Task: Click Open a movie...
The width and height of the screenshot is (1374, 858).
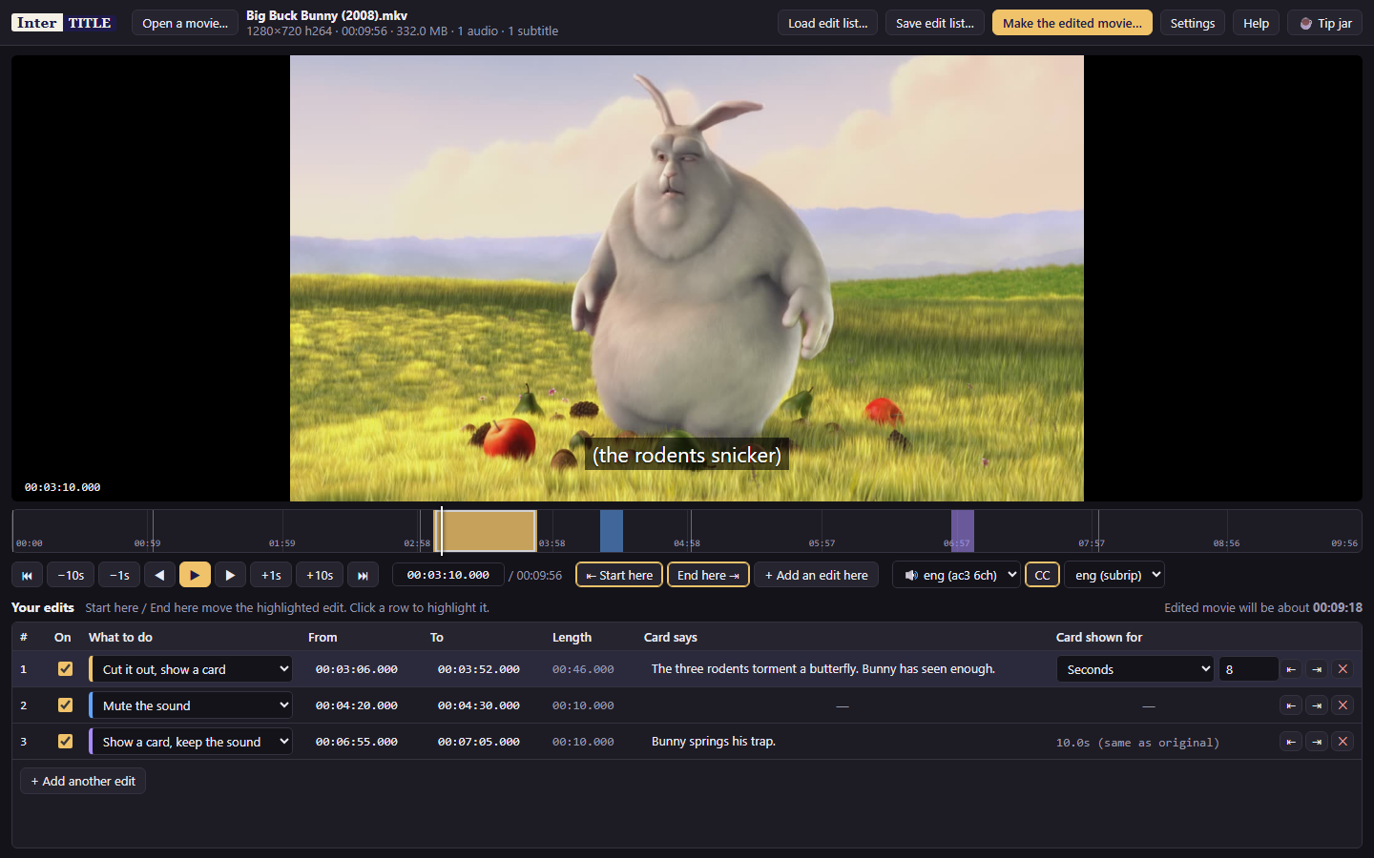Action: (x=185, y=23)
